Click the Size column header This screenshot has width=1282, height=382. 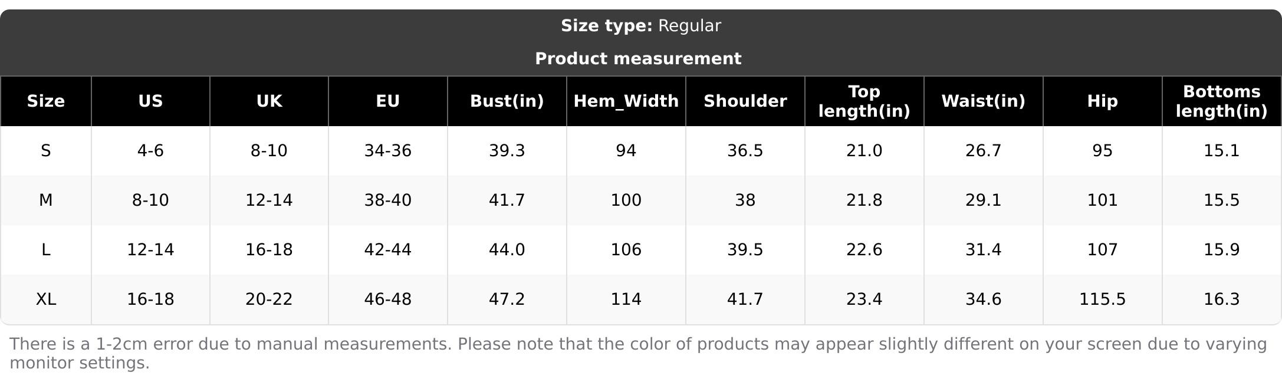coord(46,101)
